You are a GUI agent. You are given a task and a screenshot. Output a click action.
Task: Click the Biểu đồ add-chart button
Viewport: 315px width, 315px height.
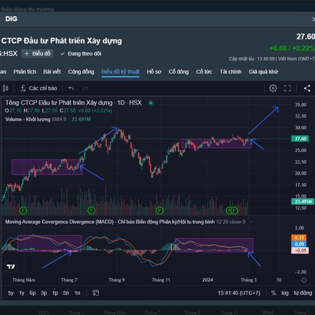click(37, 54)
